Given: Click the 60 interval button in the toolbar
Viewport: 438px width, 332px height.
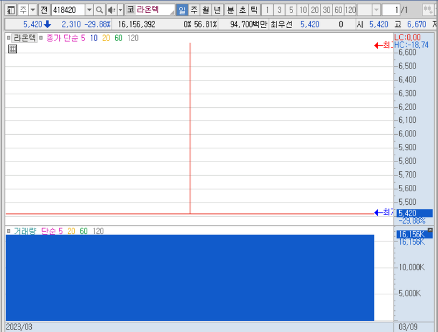Looking at the screenshot, I should [x=338, y=10].
